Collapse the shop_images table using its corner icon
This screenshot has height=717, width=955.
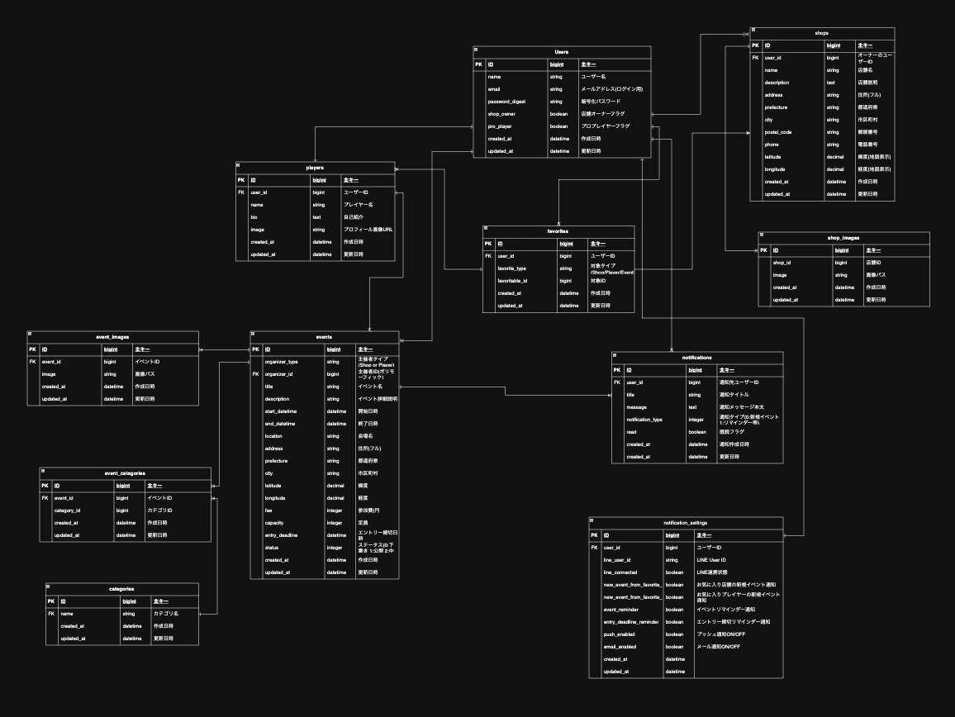[x=762, y=235]
